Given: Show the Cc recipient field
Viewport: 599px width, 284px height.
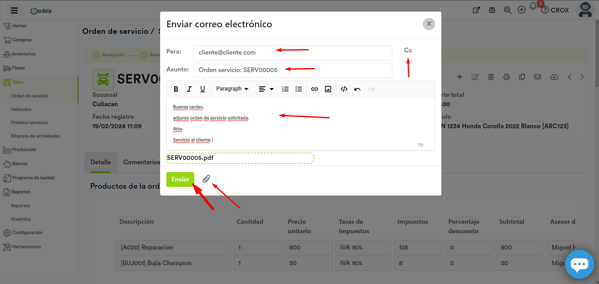Looking at the screenshot, I should (408, 50).
